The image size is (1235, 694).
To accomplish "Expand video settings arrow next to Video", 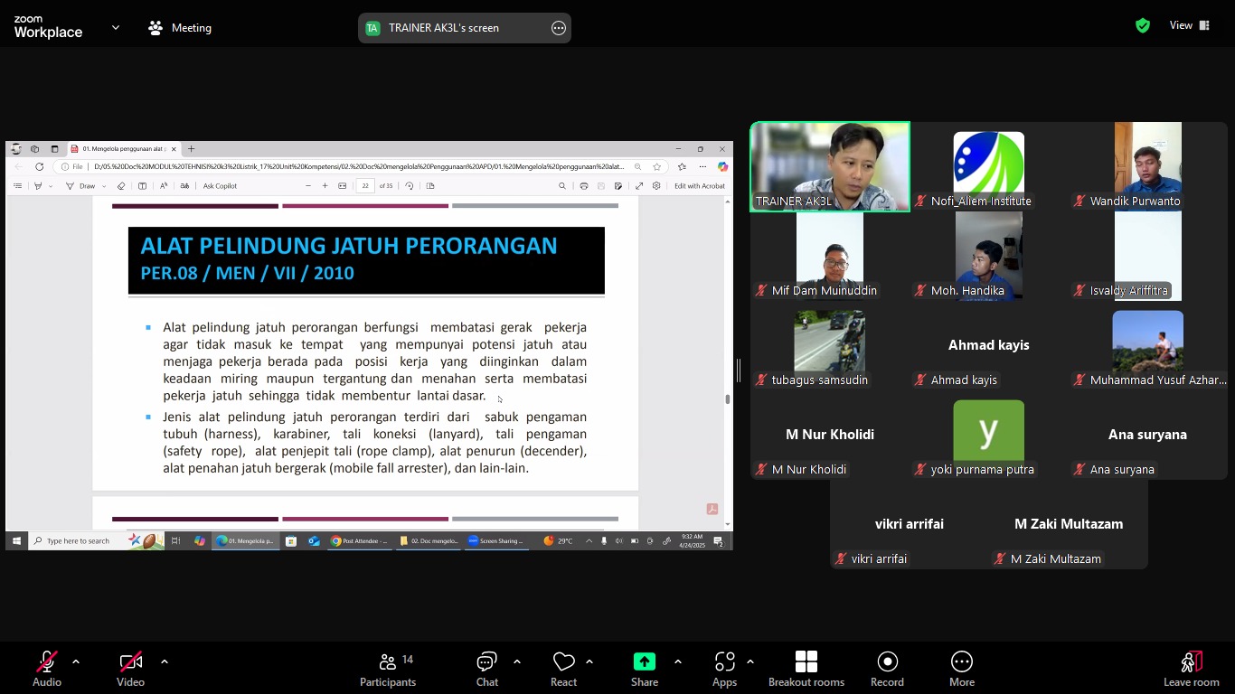I will click(165, 661).
